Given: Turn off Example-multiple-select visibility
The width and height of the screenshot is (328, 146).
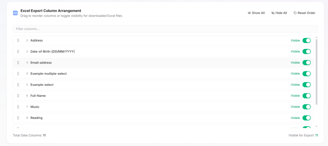Looking at the screenshot, I should pos(307,74).
